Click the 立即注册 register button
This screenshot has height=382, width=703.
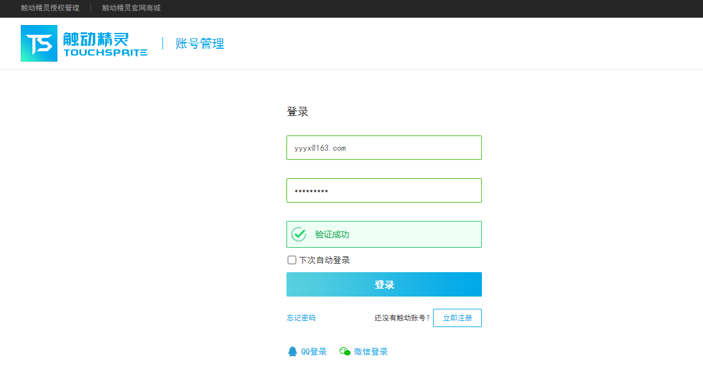pos(457,318)
